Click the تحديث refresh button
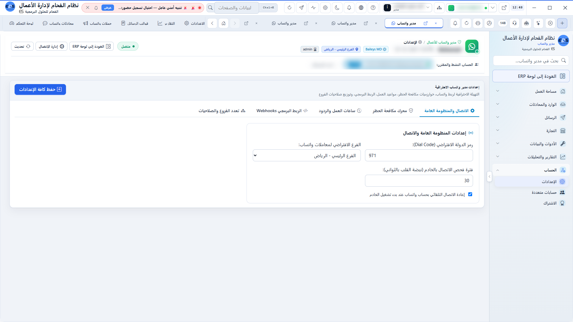The height and width of the screenshot is (322, 573). click(22, 46)
